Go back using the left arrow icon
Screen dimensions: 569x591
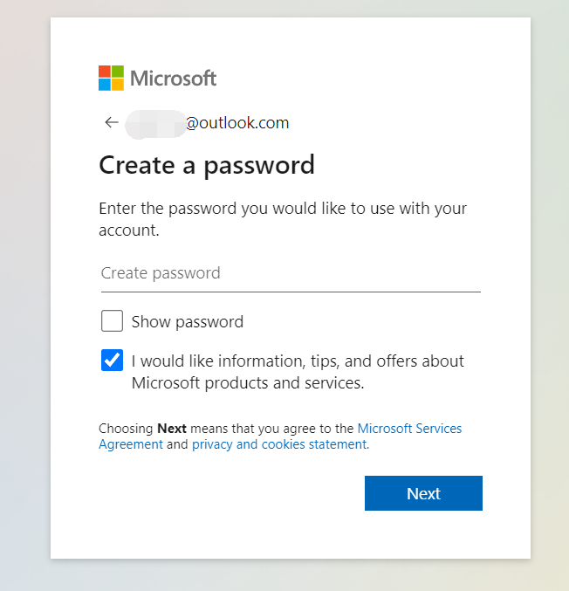click(112, 122)
